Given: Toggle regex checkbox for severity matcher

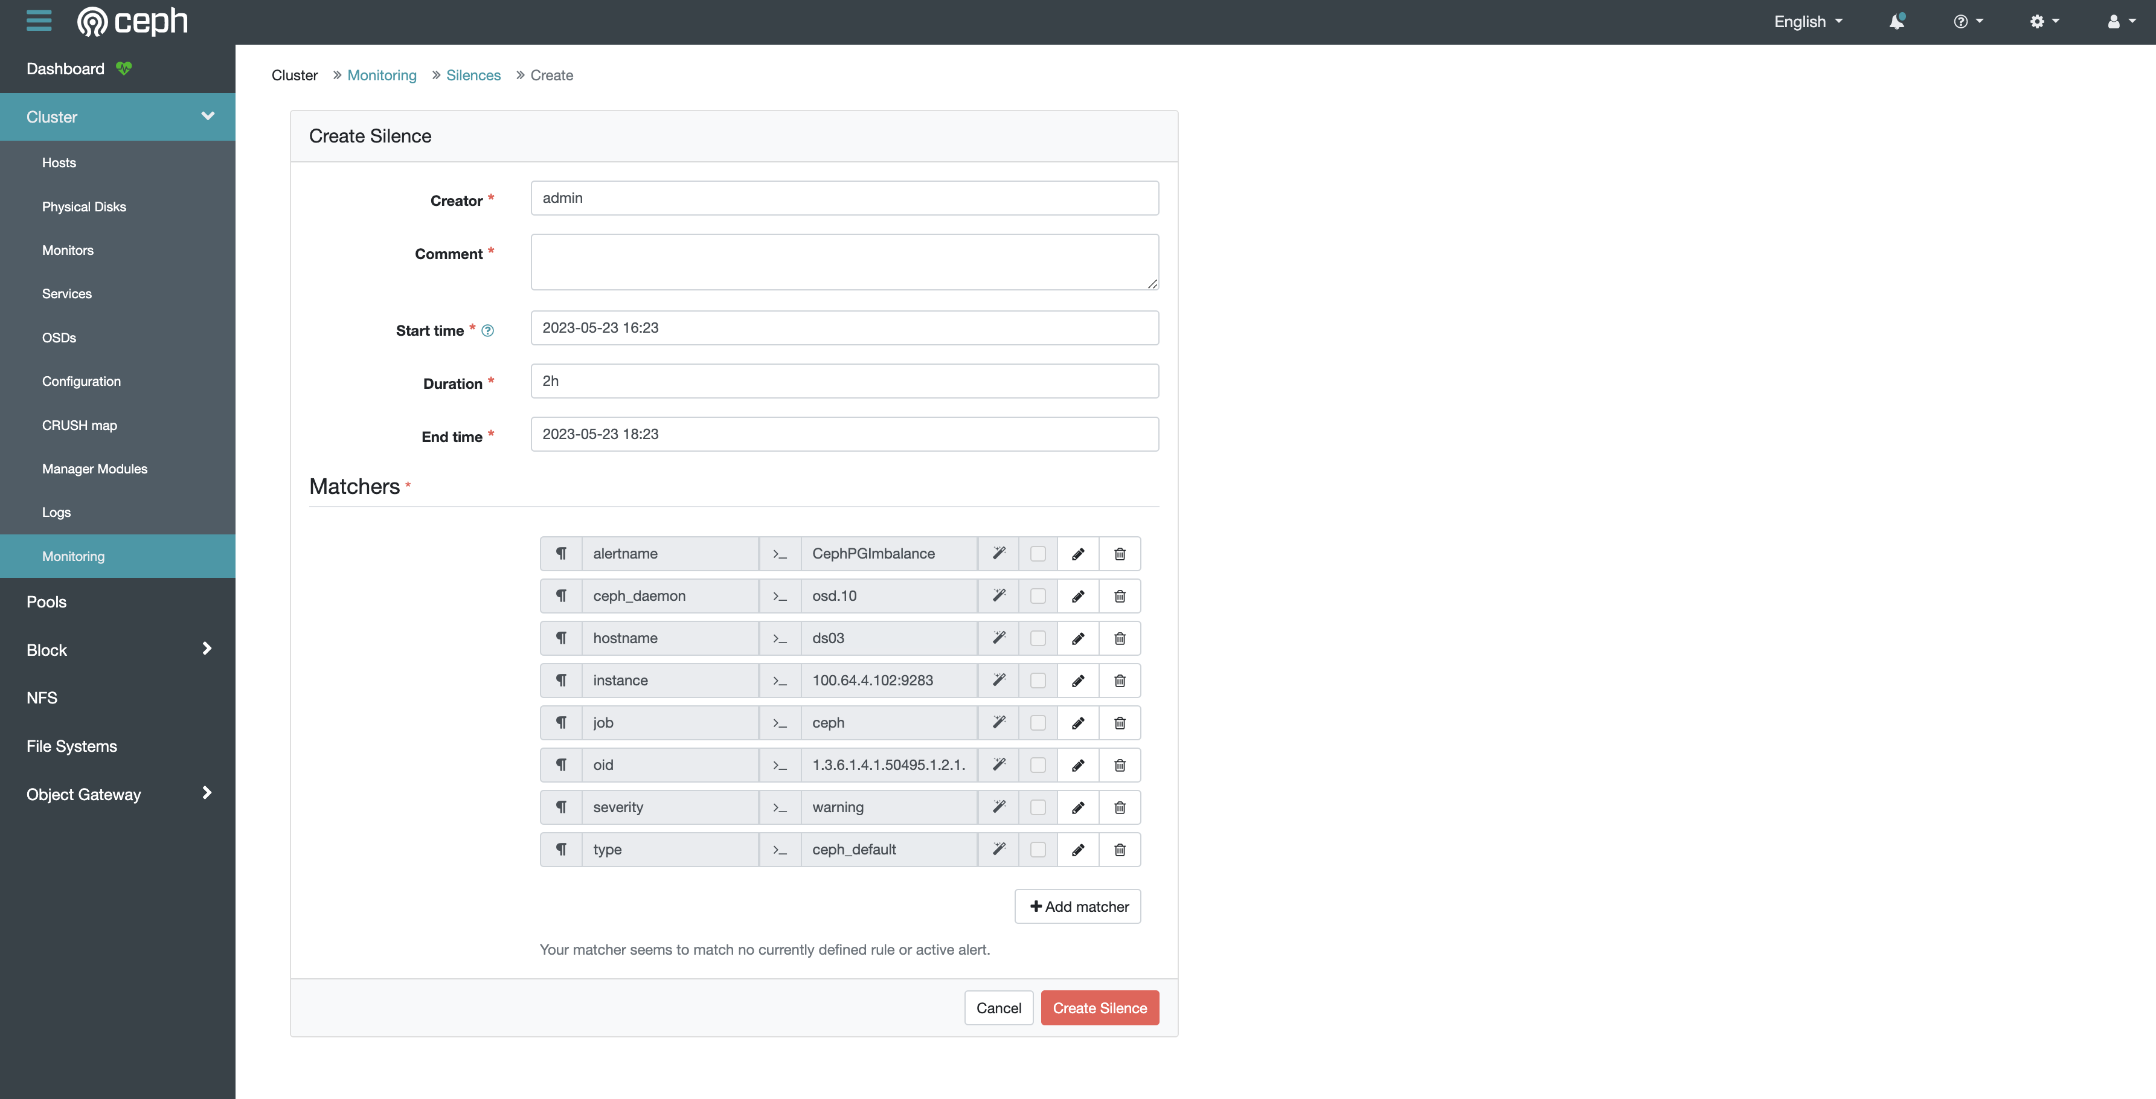Looking at the screenshot, I should pyautogui.click(x=1038, y=807).
